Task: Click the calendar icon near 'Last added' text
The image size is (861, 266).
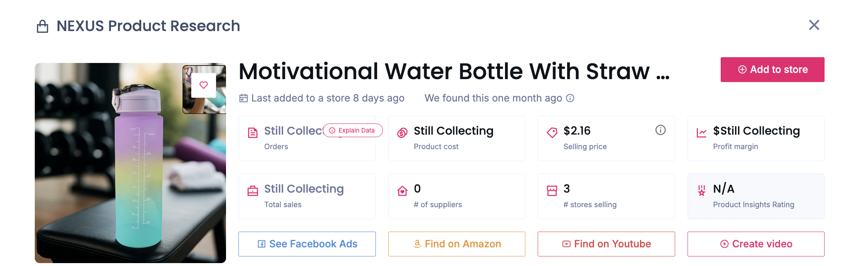Action: coord(244,98)
